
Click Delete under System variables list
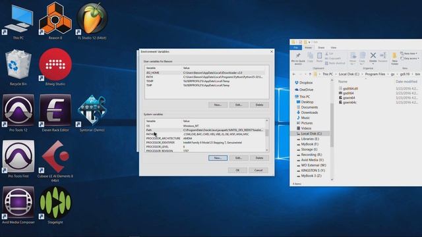(x=259, y=158)
